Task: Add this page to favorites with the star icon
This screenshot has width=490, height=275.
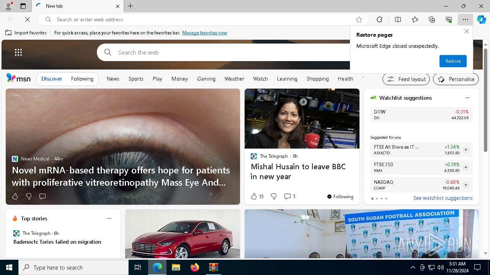Action: point(359,19)
